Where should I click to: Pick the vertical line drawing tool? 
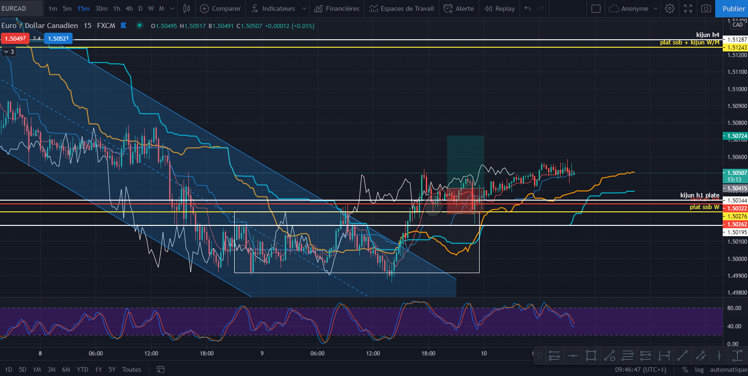coord(719,355)
